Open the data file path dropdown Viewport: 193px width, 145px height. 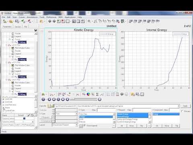pos(179,106)
